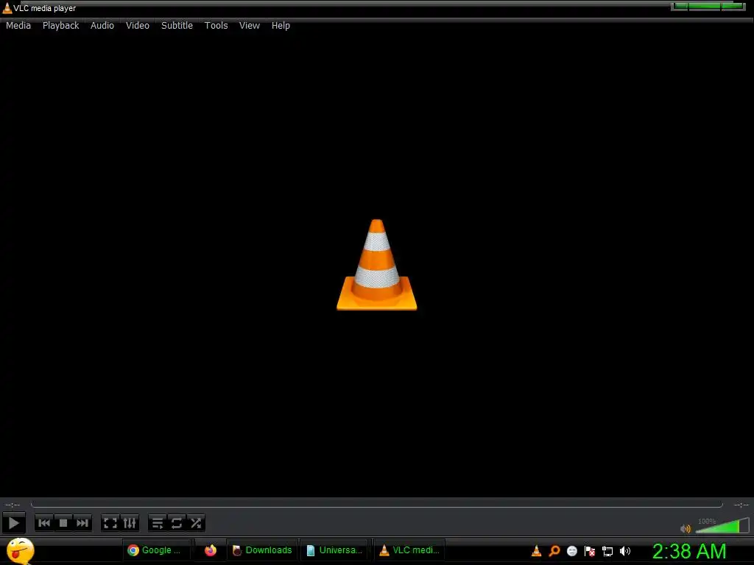Click the orange magnifier tray icon
Viewport: 754px width, 565px height.
554,551
